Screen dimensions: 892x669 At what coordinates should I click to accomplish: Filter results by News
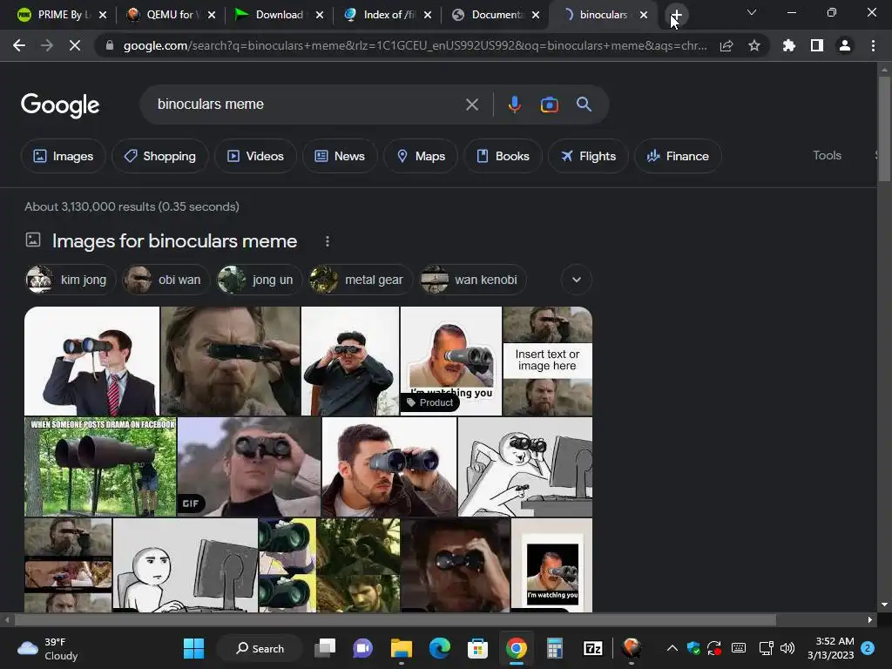(340, 156)
